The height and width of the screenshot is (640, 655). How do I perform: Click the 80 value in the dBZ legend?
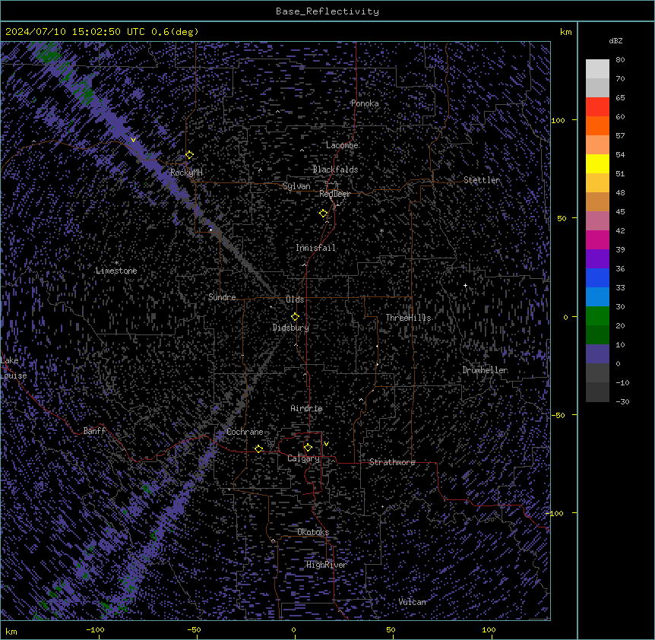(620, 60)
